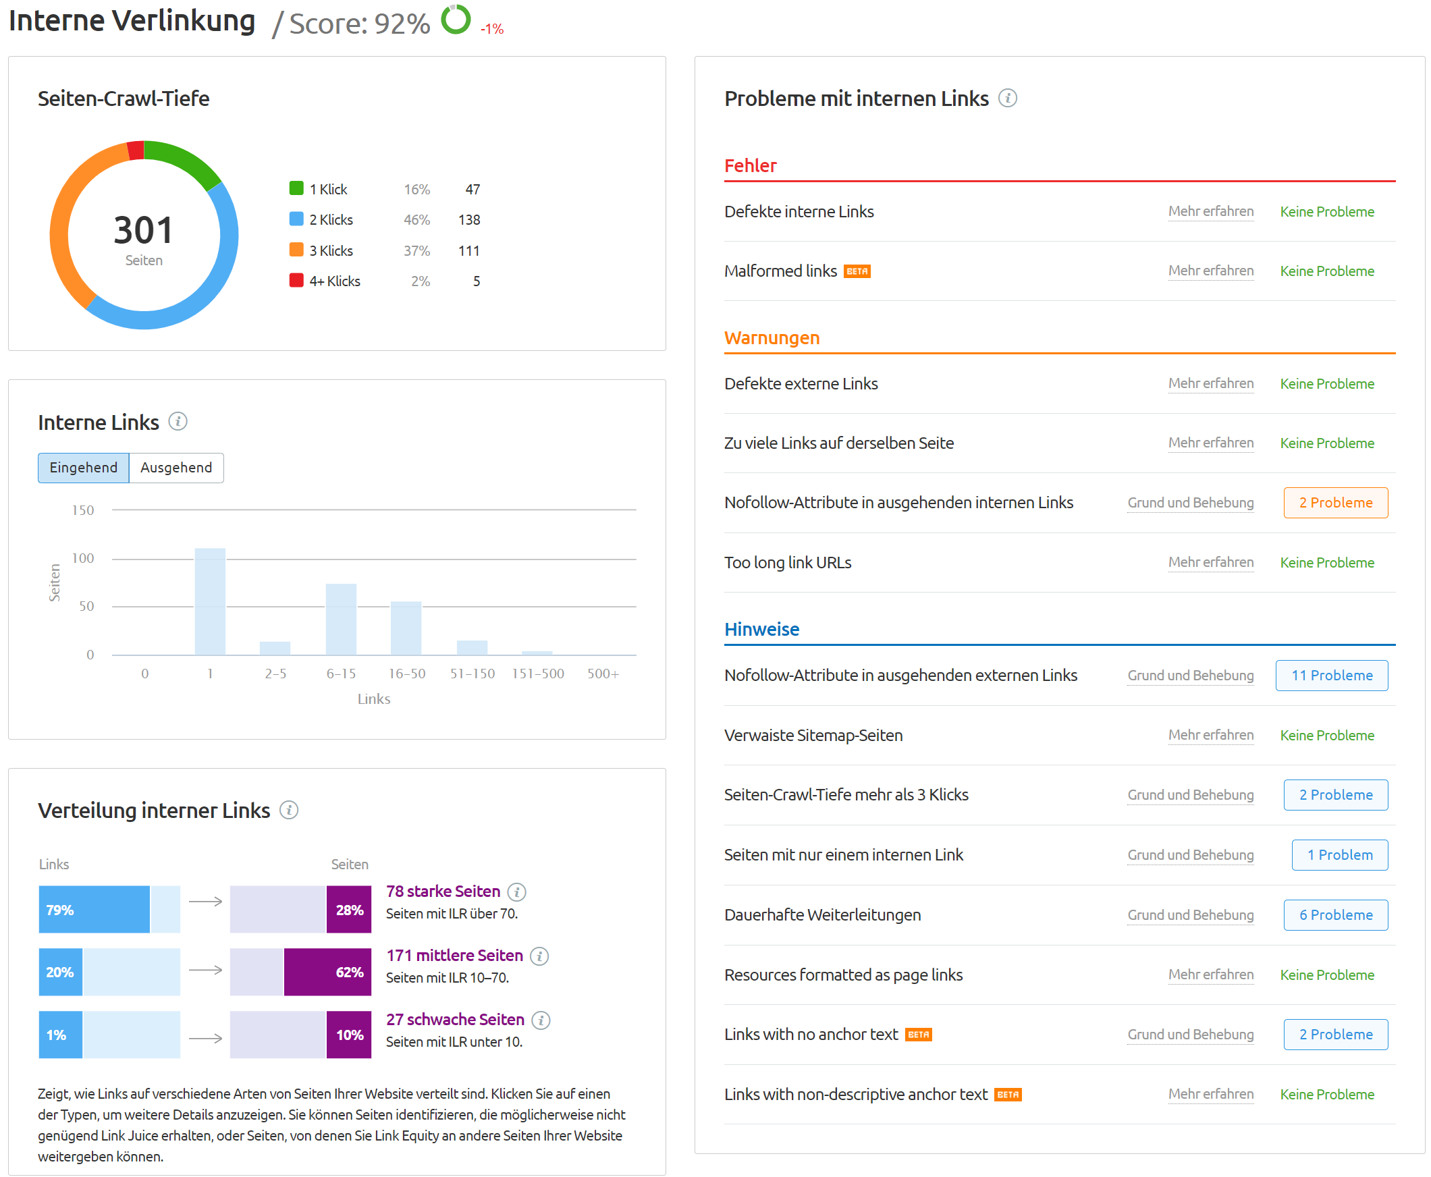Click the 62% purple pages bar
This screenshot has height=1177, width=1431.
click(x=327, y=973)
